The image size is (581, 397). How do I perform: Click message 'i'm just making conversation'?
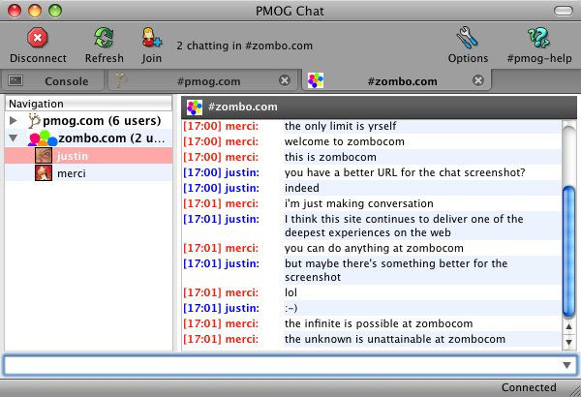pos(358,203)
